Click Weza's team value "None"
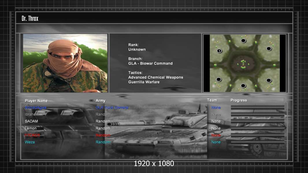Screen dimensions: 308x173 pyautogui.click(x=216, y=142)
